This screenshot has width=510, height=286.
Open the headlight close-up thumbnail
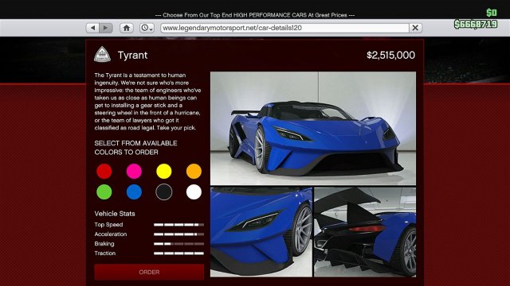(261, 232)
